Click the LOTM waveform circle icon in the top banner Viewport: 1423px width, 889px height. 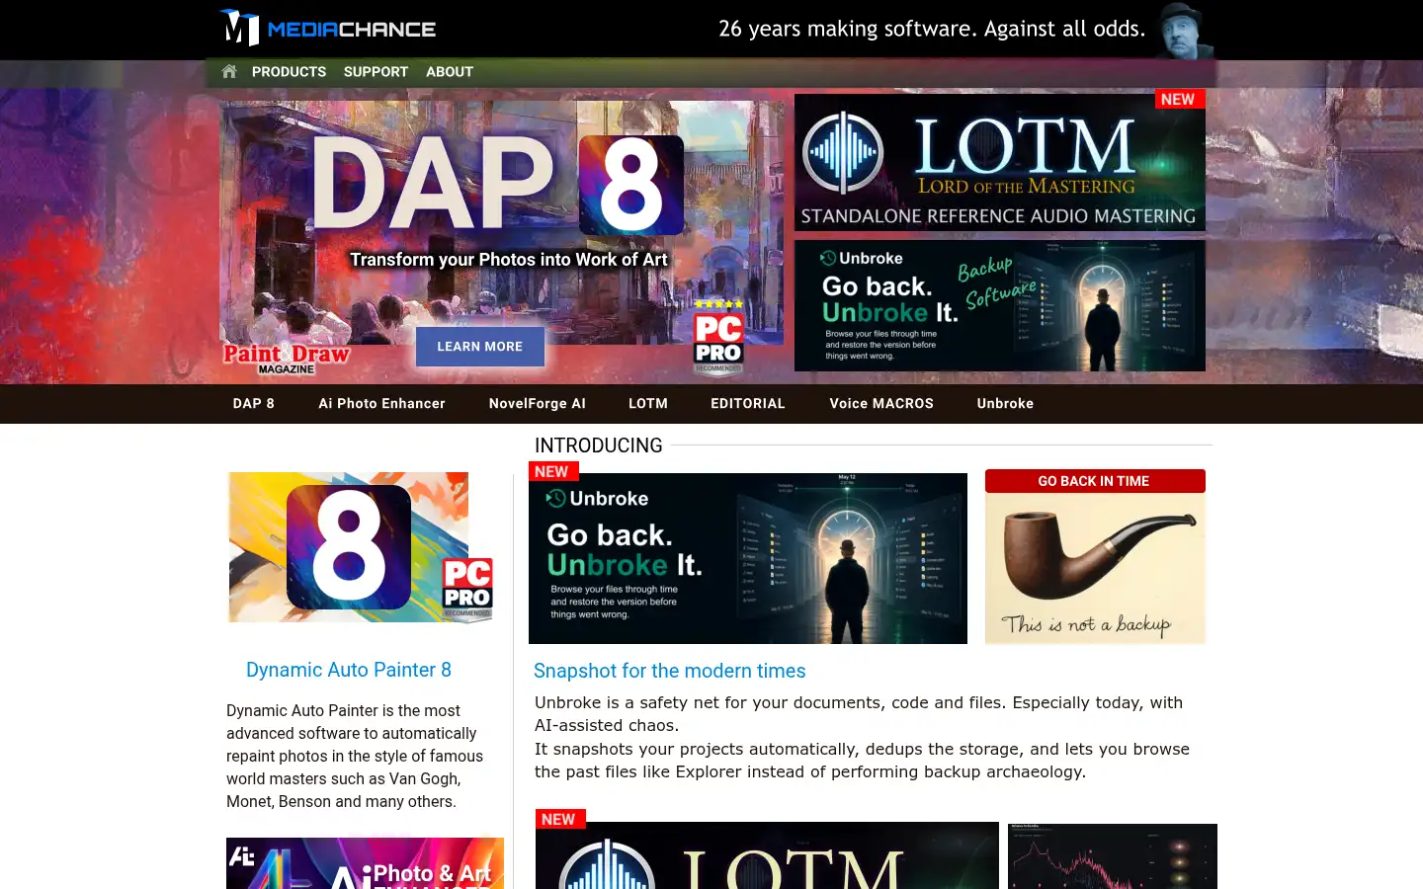pyautogui.click(x=843, y=152)
